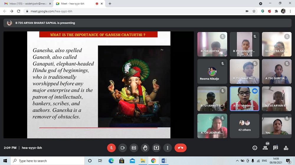Bookmark this page with the star icon

pos(254,11)
